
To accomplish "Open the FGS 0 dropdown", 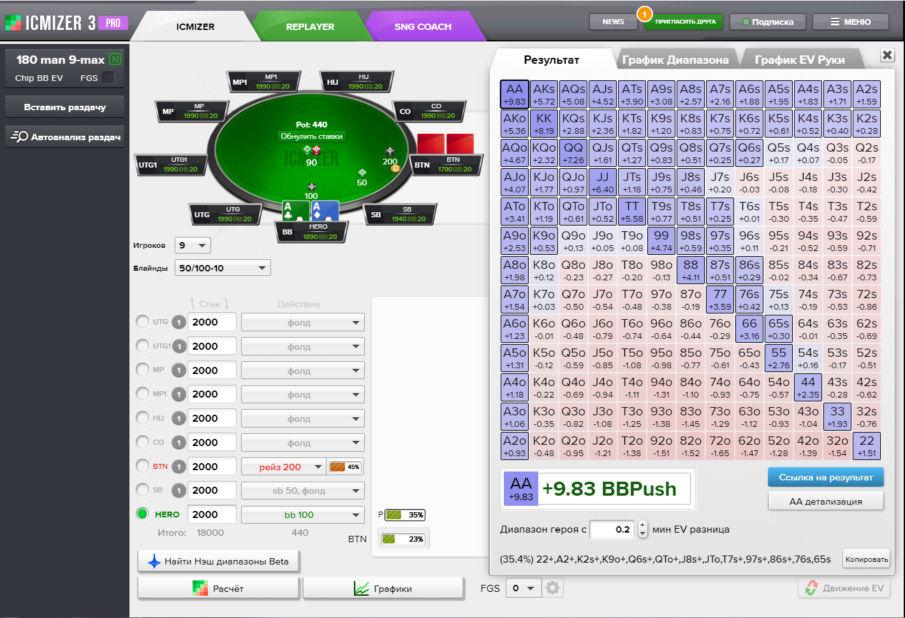I will pyautogui.click(x=523, y=588).
